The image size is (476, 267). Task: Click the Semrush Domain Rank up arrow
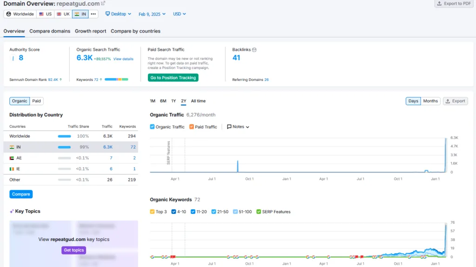point(61,80)
